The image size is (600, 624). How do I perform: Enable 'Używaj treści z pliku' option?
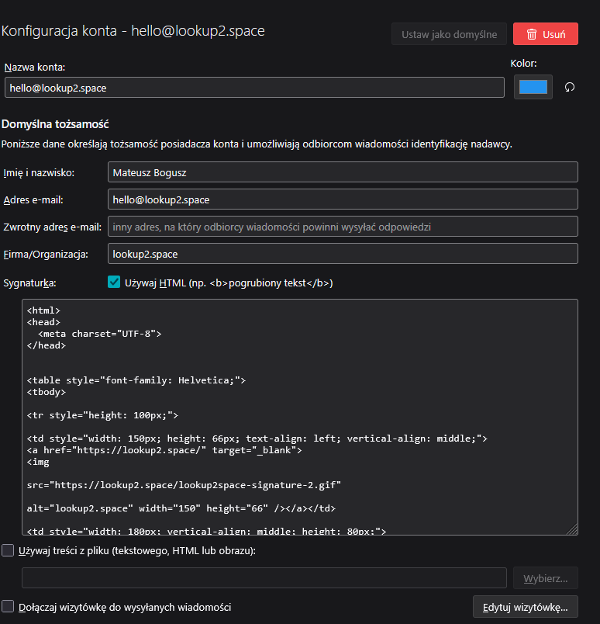(8, 550)
